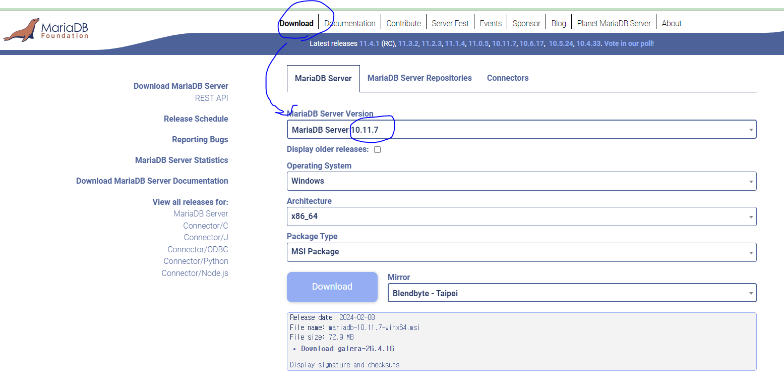Click the Release date 2024-02-08 text
This screenshot has height=385, width=784.
pos(332,317)
